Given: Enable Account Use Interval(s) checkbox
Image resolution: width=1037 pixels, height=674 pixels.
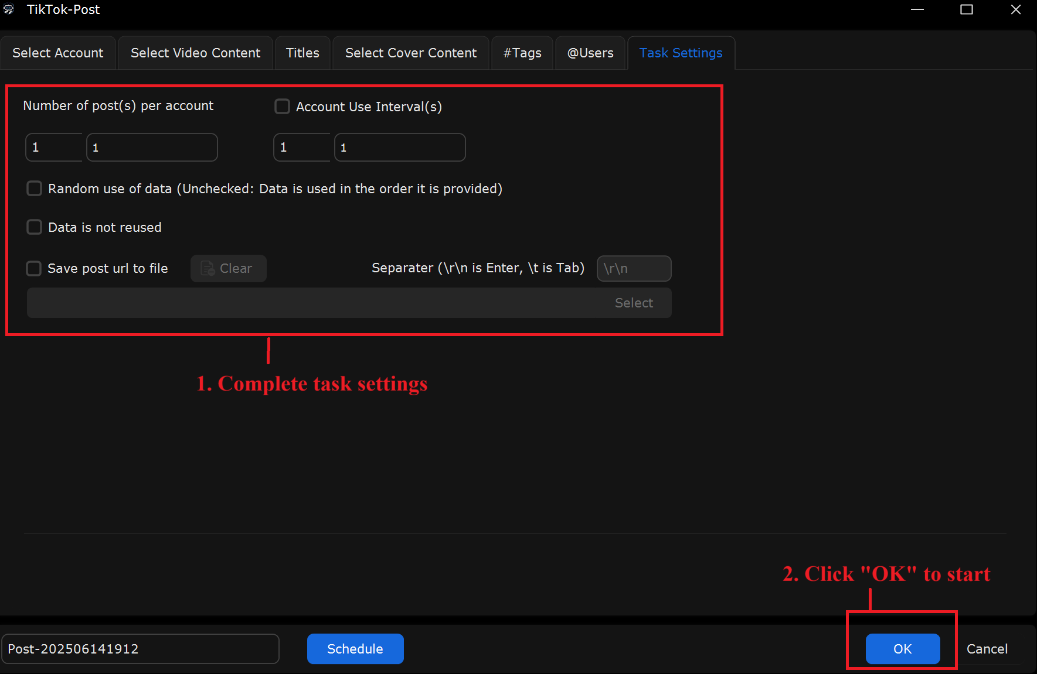Looking at the screenshot, I should (283, 107).
